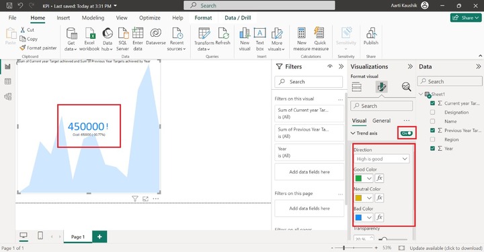Open Recent sources
Image resolution: width=484 pixels, height=252 pixels.
click(177, 39)
